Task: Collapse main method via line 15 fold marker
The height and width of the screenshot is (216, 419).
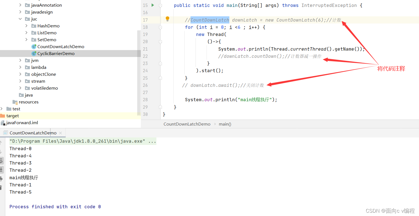Action: click(x=160, y=6)
